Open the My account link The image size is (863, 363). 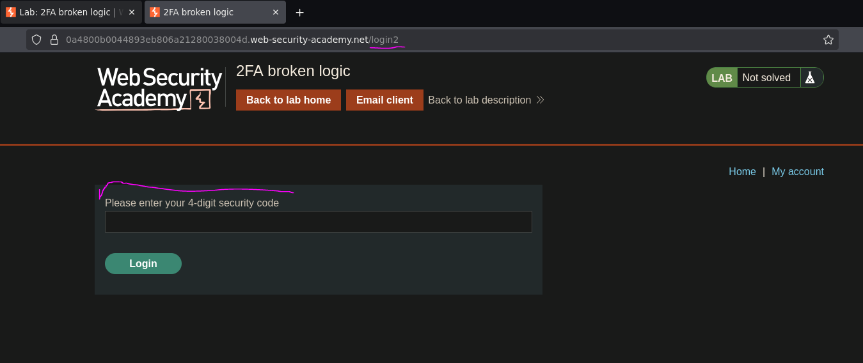[798, 171]
